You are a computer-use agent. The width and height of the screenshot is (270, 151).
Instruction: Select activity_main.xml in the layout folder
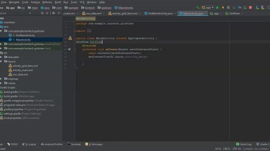pyautogui.click(x=22, y=70)
